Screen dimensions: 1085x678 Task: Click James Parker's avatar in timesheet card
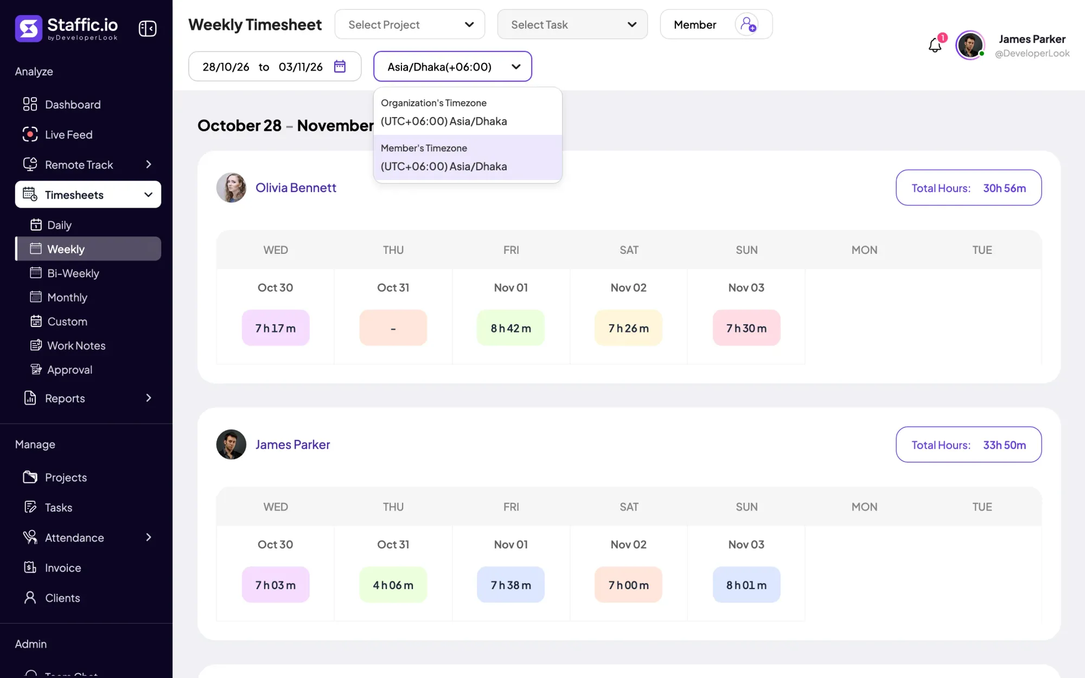click(x=231, y=445)
